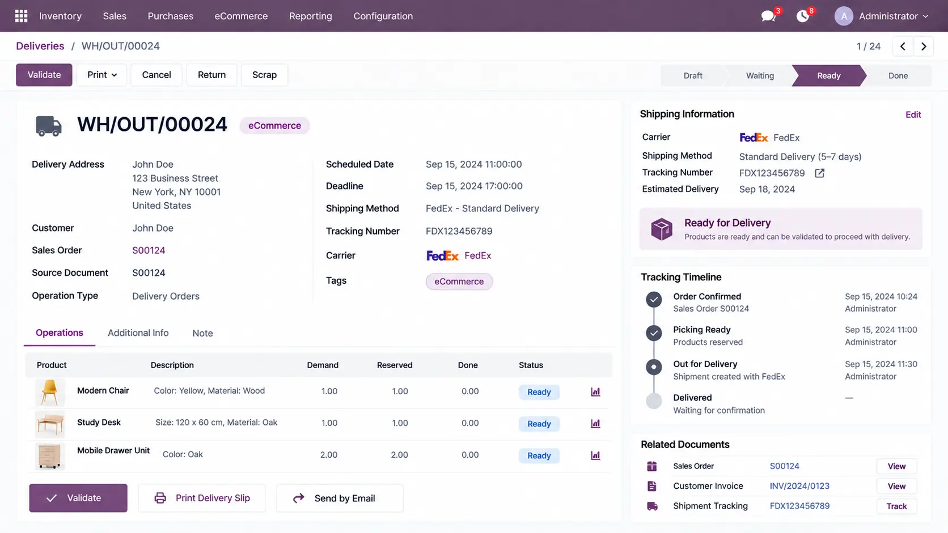Viewport: 948px width, 533px height.
Task: Click the Sales Order document icon
Action: [x=652, y=466]
